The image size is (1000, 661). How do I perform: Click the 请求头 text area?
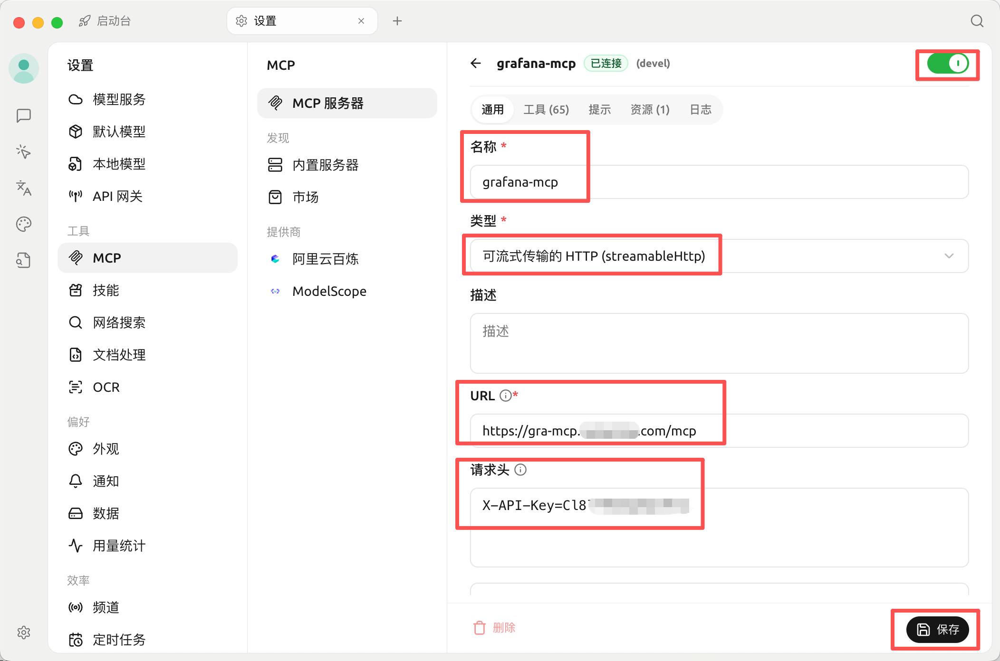(x=719, y=528)
